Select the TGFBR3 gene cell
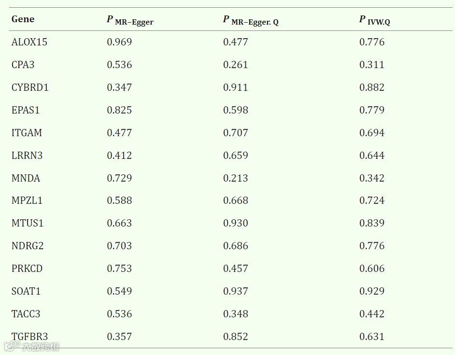 pos(29,337)
